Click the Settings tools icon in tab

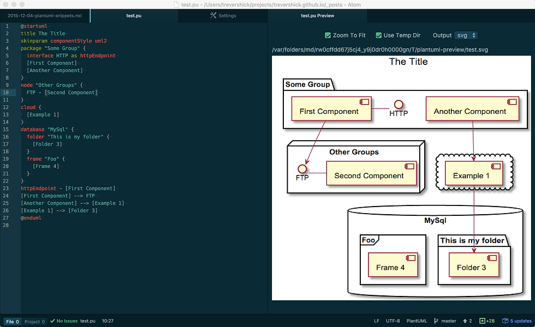[x=213, y=15]
